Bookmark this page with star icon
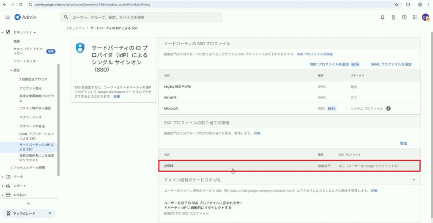 tap(396, 4)
